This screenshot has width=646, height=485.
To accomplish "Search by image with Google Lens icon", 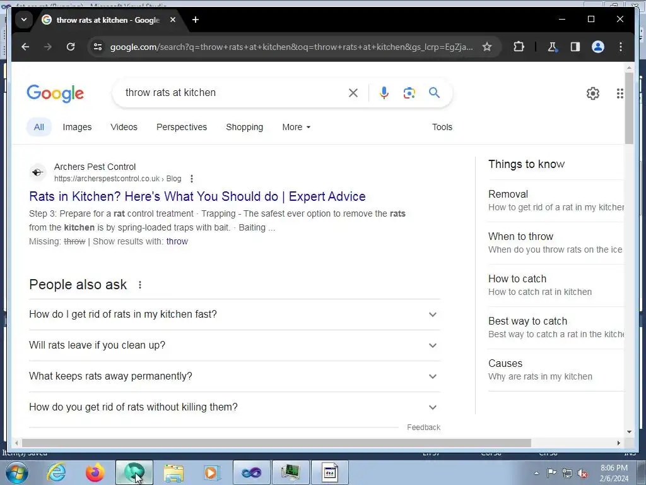I will tap(409, 93).
